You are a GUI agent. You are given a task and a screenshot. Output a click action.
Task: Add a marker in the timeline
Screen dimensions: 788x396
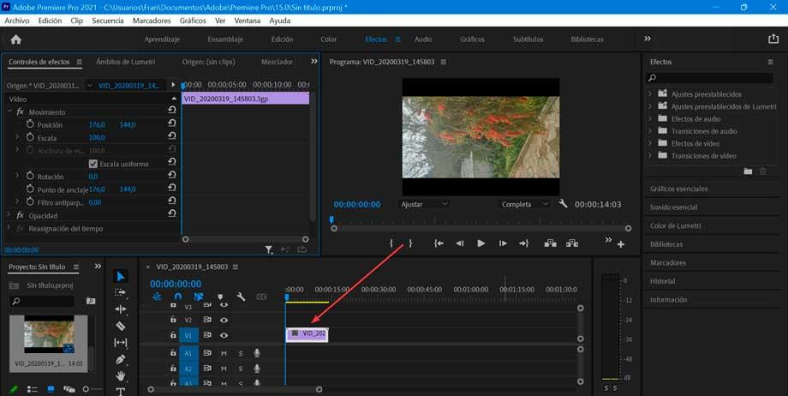click(x=220, y=297)
